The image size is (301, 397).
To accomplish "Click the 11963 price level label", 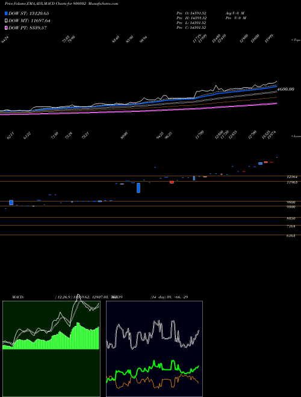I will (x=292, y=182).
